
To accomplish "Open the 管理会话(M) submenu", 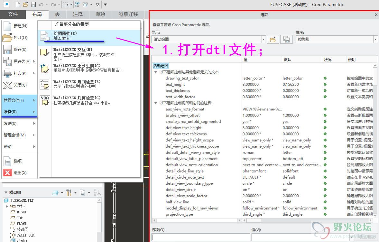I will pyautogui.click(x=19, y=135).
